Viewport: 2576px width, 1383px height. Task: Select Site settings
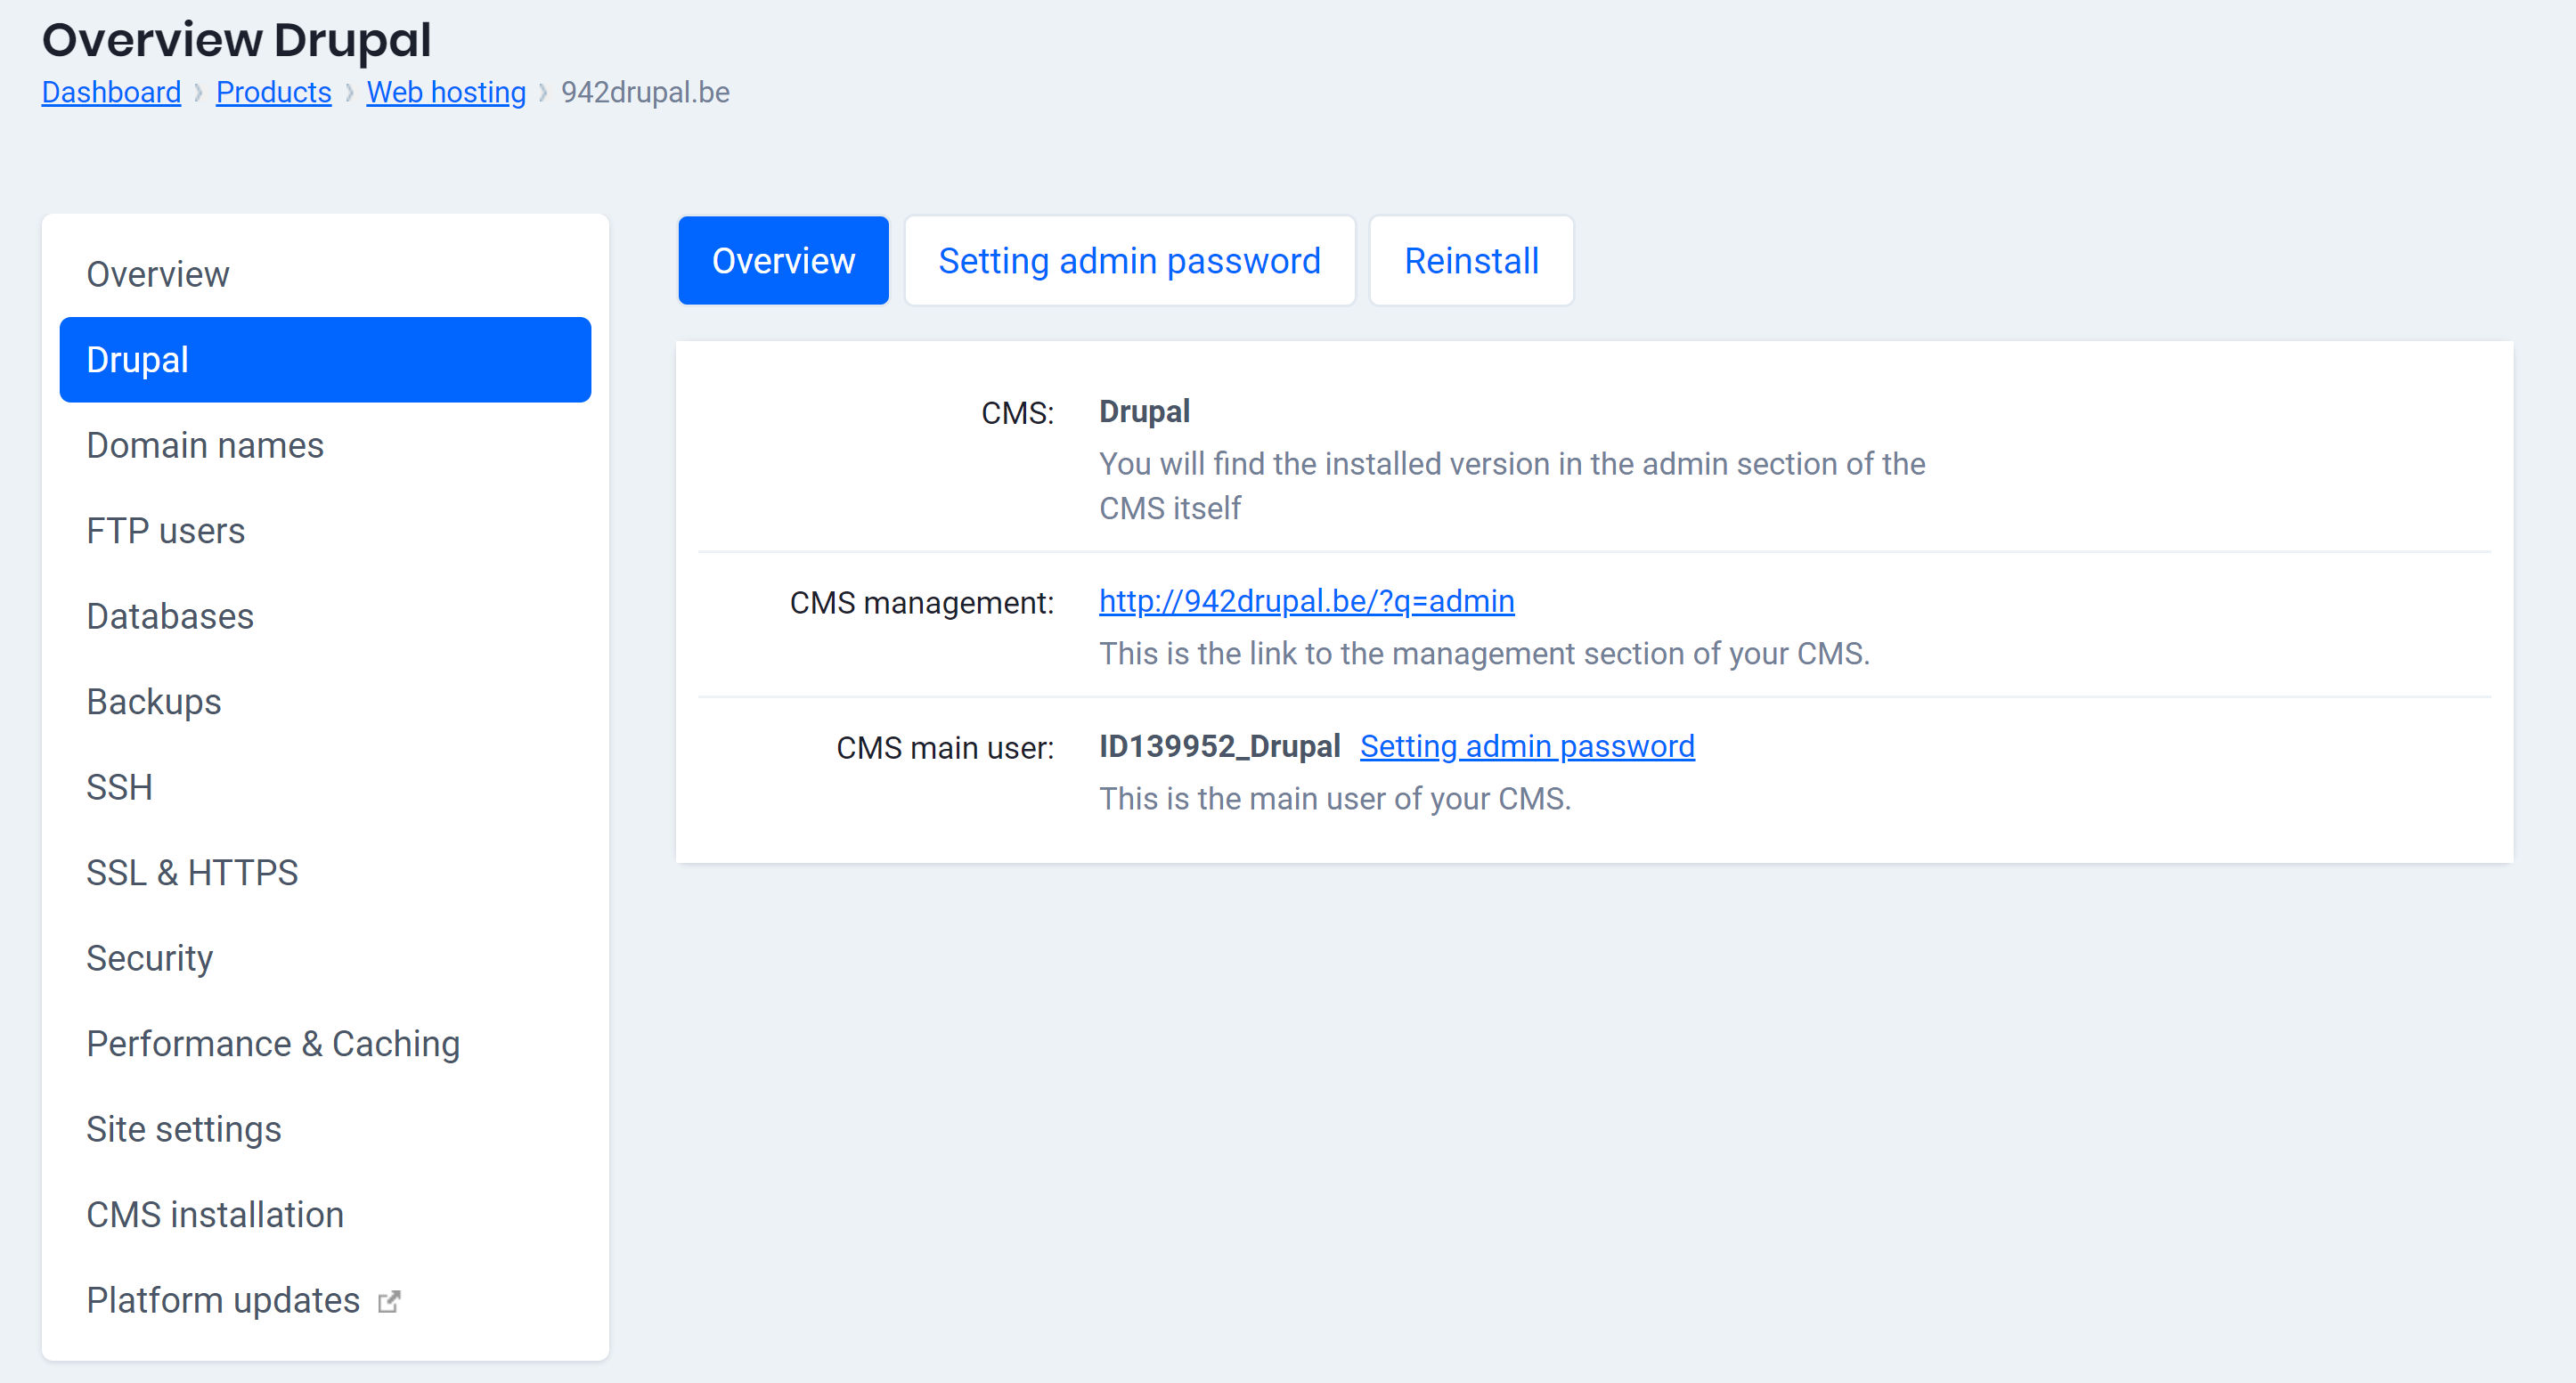tap(184, 1128)
